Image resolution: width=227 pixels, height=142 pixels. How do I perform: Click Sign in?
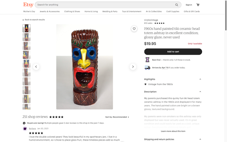coord(189,5)
